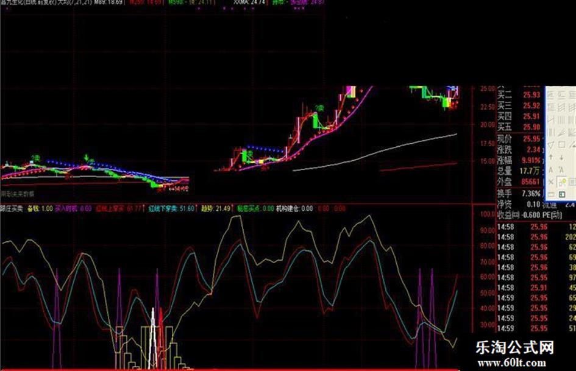Click the 外盘 value 85661
Screen dimensions: 576x371
531,182
